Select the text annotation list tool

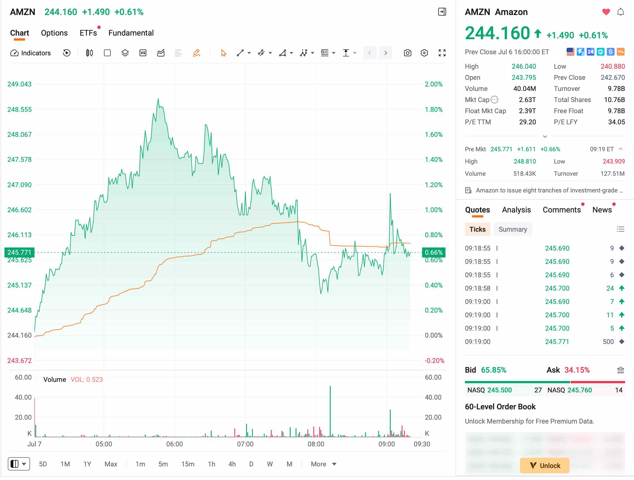[325, 53]
